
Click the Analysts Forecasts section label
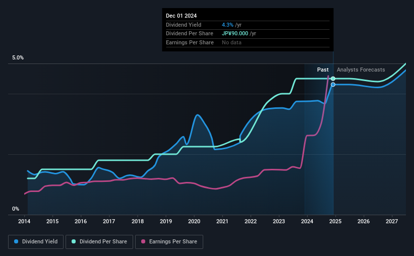[x=361, y=70]
